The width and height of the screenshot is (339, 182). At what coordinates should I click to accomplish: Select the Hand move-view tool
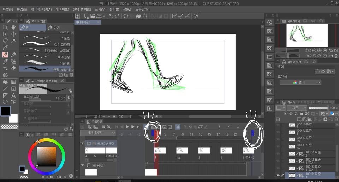tap(13, 27)
